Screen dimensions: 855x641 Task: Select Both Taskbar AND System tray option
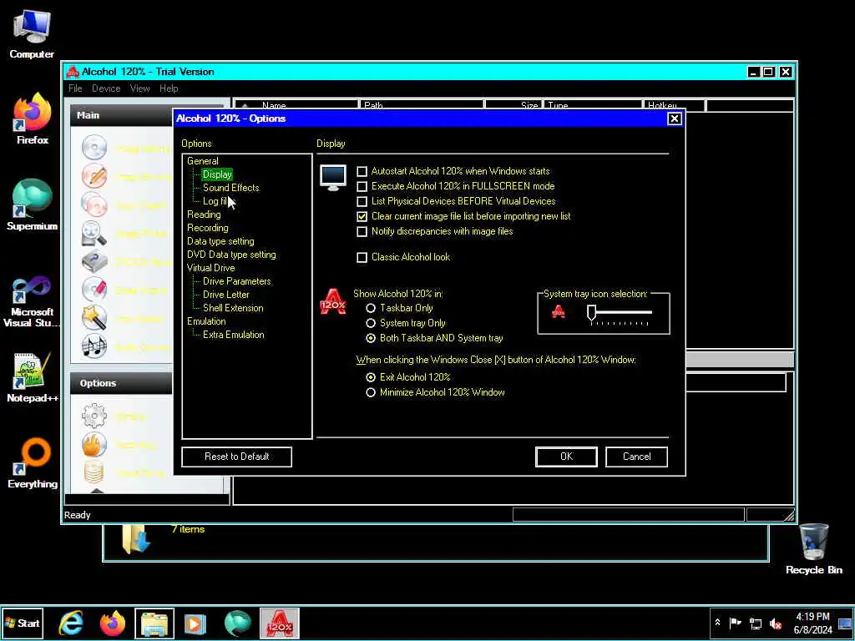point(371,339)
